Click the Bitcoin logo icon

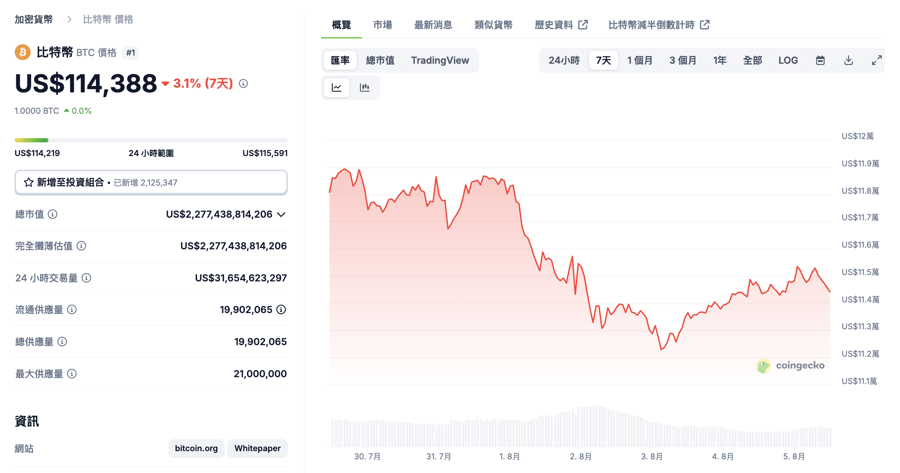[23, 53]
